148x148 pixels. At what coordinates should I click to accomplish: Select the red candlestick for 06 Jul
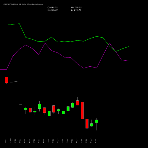(x=30, y=110)
